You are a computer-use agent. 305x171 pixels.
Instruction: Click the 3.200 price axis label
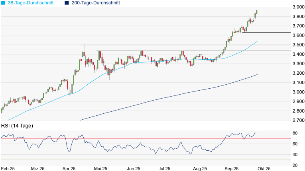click(x=298, y=73)
